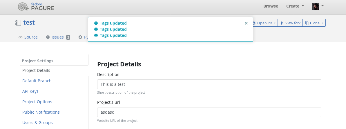Click the first Tags updated info icon
This screenshot has height=129, width=346.
pos(96,23)
